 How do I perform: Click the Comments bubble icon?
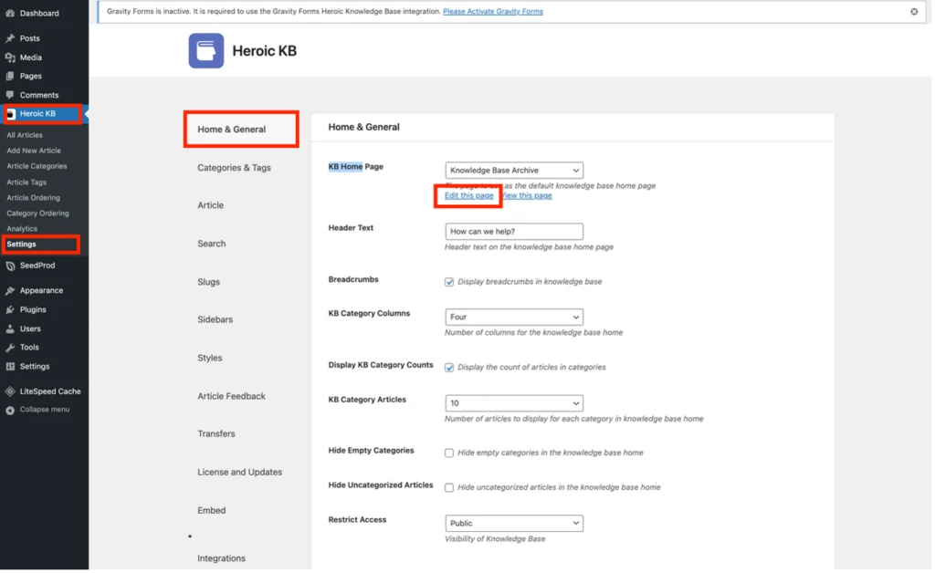click(x=10, y=95)
